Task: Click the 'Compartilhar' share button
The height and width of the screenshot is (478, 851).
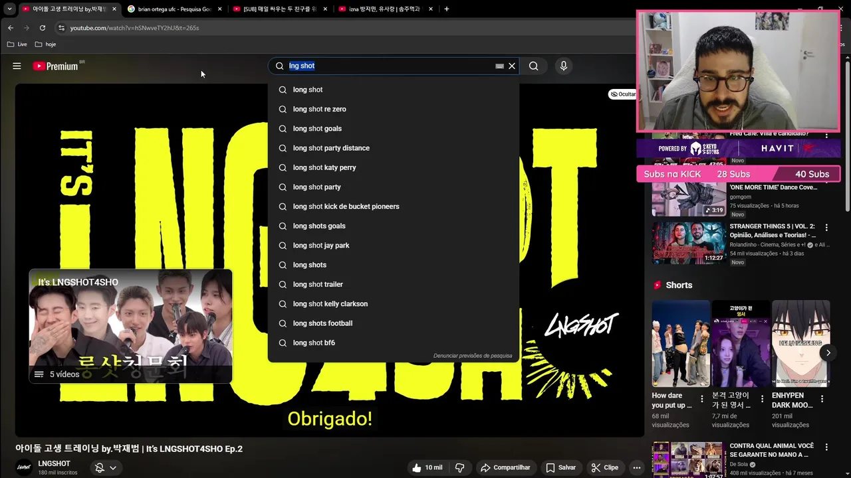Action: [505, 467]
